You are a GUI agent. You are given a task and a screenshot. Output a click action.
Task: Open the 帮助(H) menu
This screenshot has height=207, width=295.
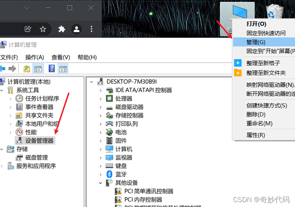click(x=87, y=57)
